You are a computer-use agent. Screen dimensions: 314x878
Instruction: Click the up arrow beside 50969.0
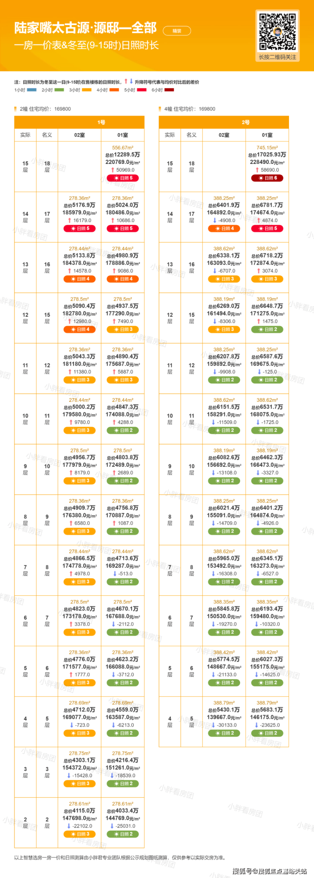(x=112, y=170)
